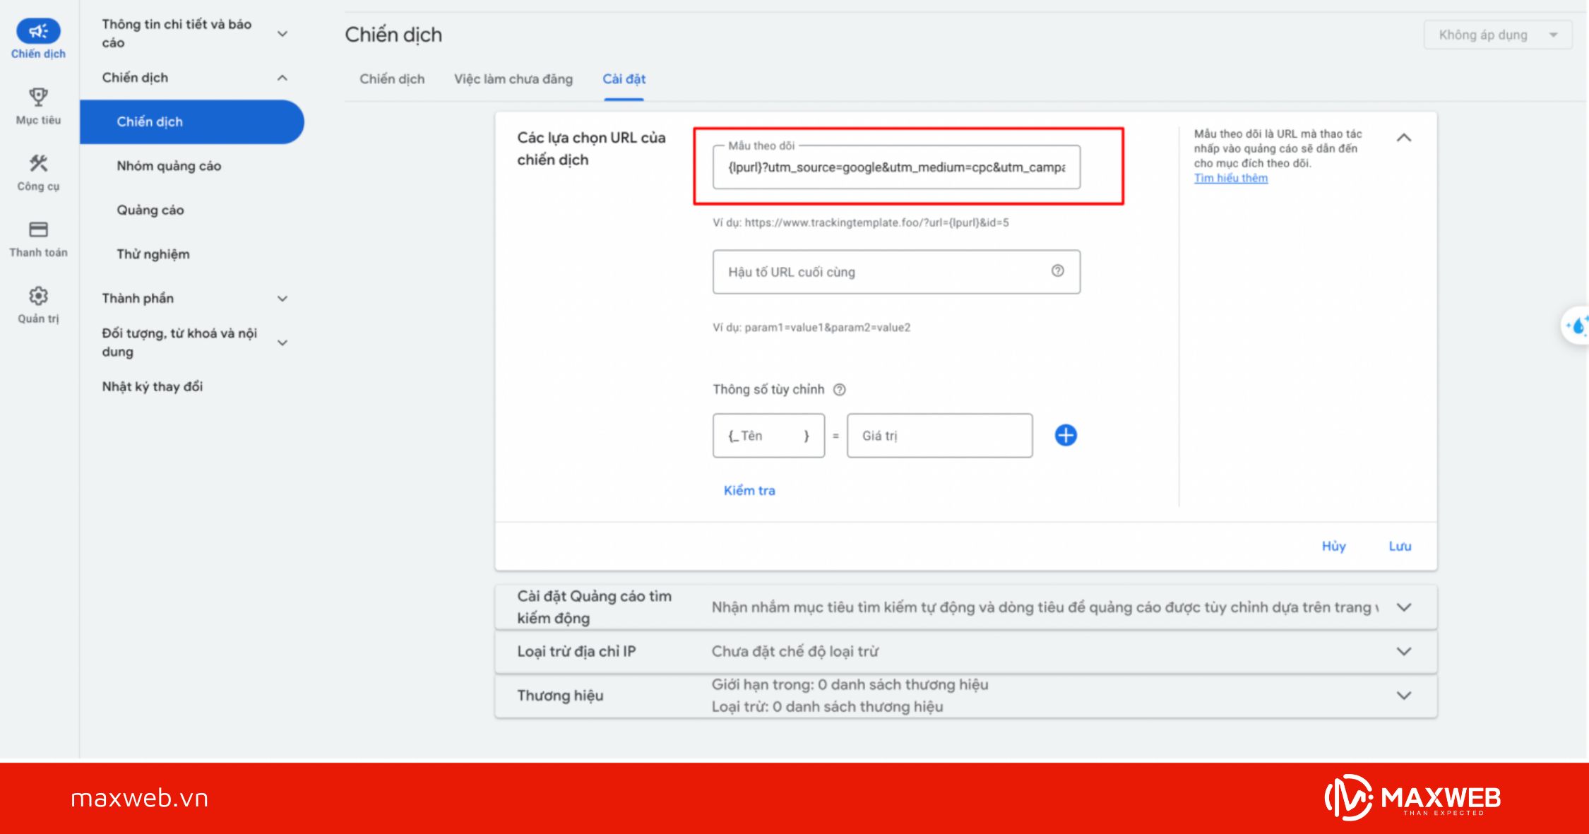Screen dimensions: 1589x834
Task: Click help icon beside Thông số tùy chỉnh
Action: 840,390
